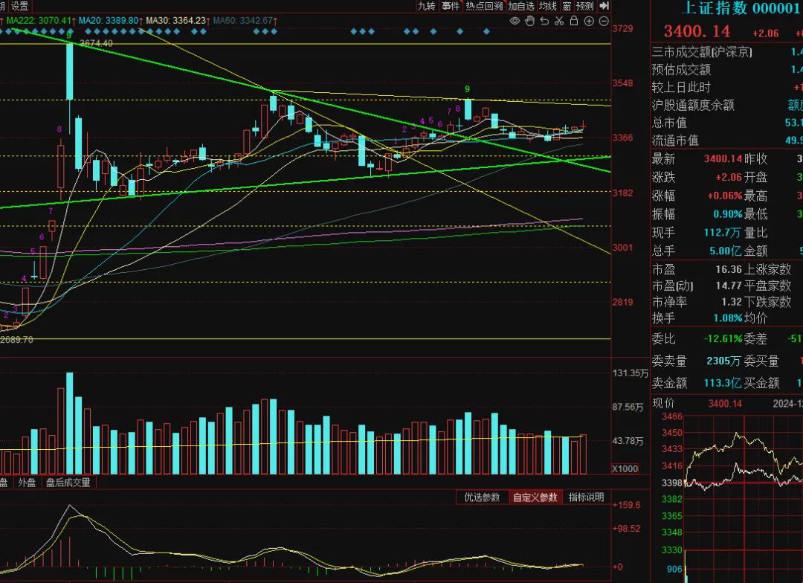This screenshot has width=803, height=583.
Task: Click the 卖金额 113.3亿 value
Action: tap(721, 383)
